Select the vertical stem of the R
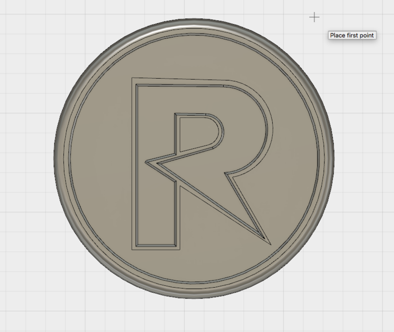 tap(154, 207)
